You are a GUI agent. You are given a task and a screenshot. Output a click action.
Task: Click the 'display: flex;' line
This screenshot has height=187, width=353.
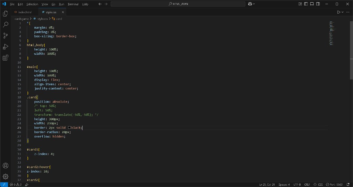click(47, 79)
